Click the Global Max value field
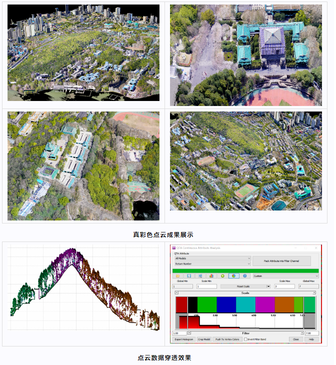Image resolution: width=336 pixels, height=365 pixels. (x=308, y=286)
